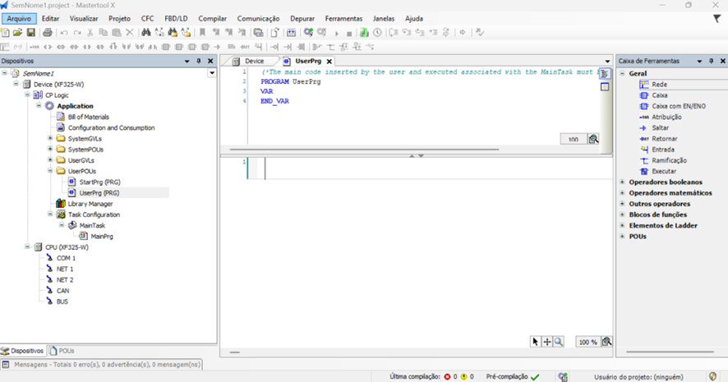Switch to the Device tab
This screenshot has width=728, height=382.
coord(254,61)
